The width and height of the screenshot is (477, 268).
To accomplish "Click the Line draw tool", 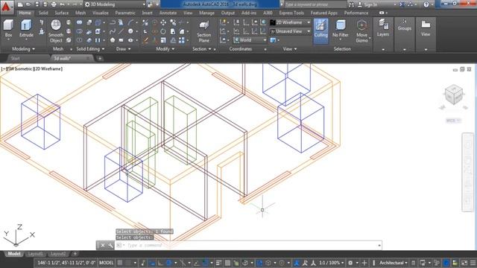I will (121, 31).
